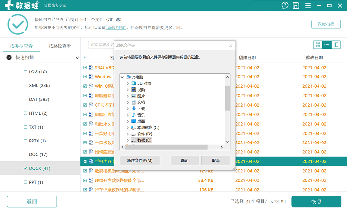The width and height of the screenshot is (347, 213).
Task: Click Word icon of 行车记录仪 file
Action: [91, 190]
